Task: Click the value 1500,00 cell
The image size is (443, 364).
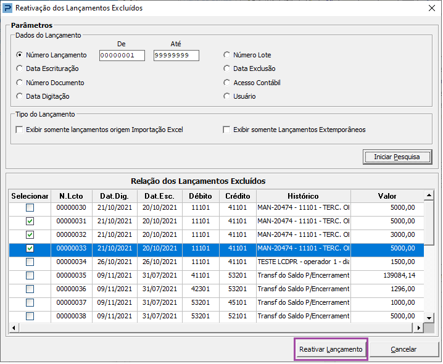Action: coord(387,262)
